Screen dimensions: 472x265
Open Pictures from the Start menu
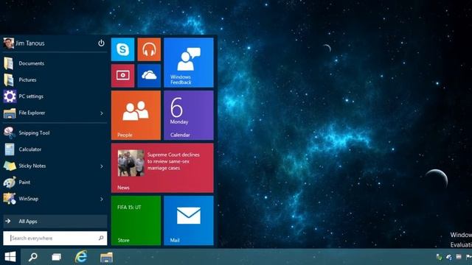[x=55, y=80]
